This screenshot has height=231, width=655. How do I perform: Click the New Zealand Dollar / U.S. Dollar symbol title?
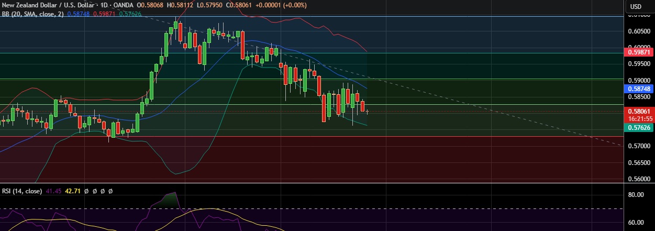pyautogui.click(x=49, y=5)
